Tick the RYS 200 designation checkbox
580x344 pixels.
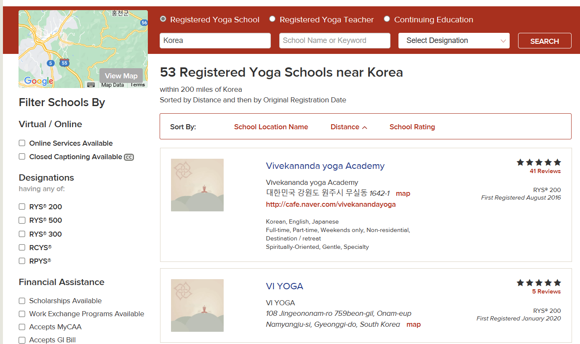click(x=22, y=207)
